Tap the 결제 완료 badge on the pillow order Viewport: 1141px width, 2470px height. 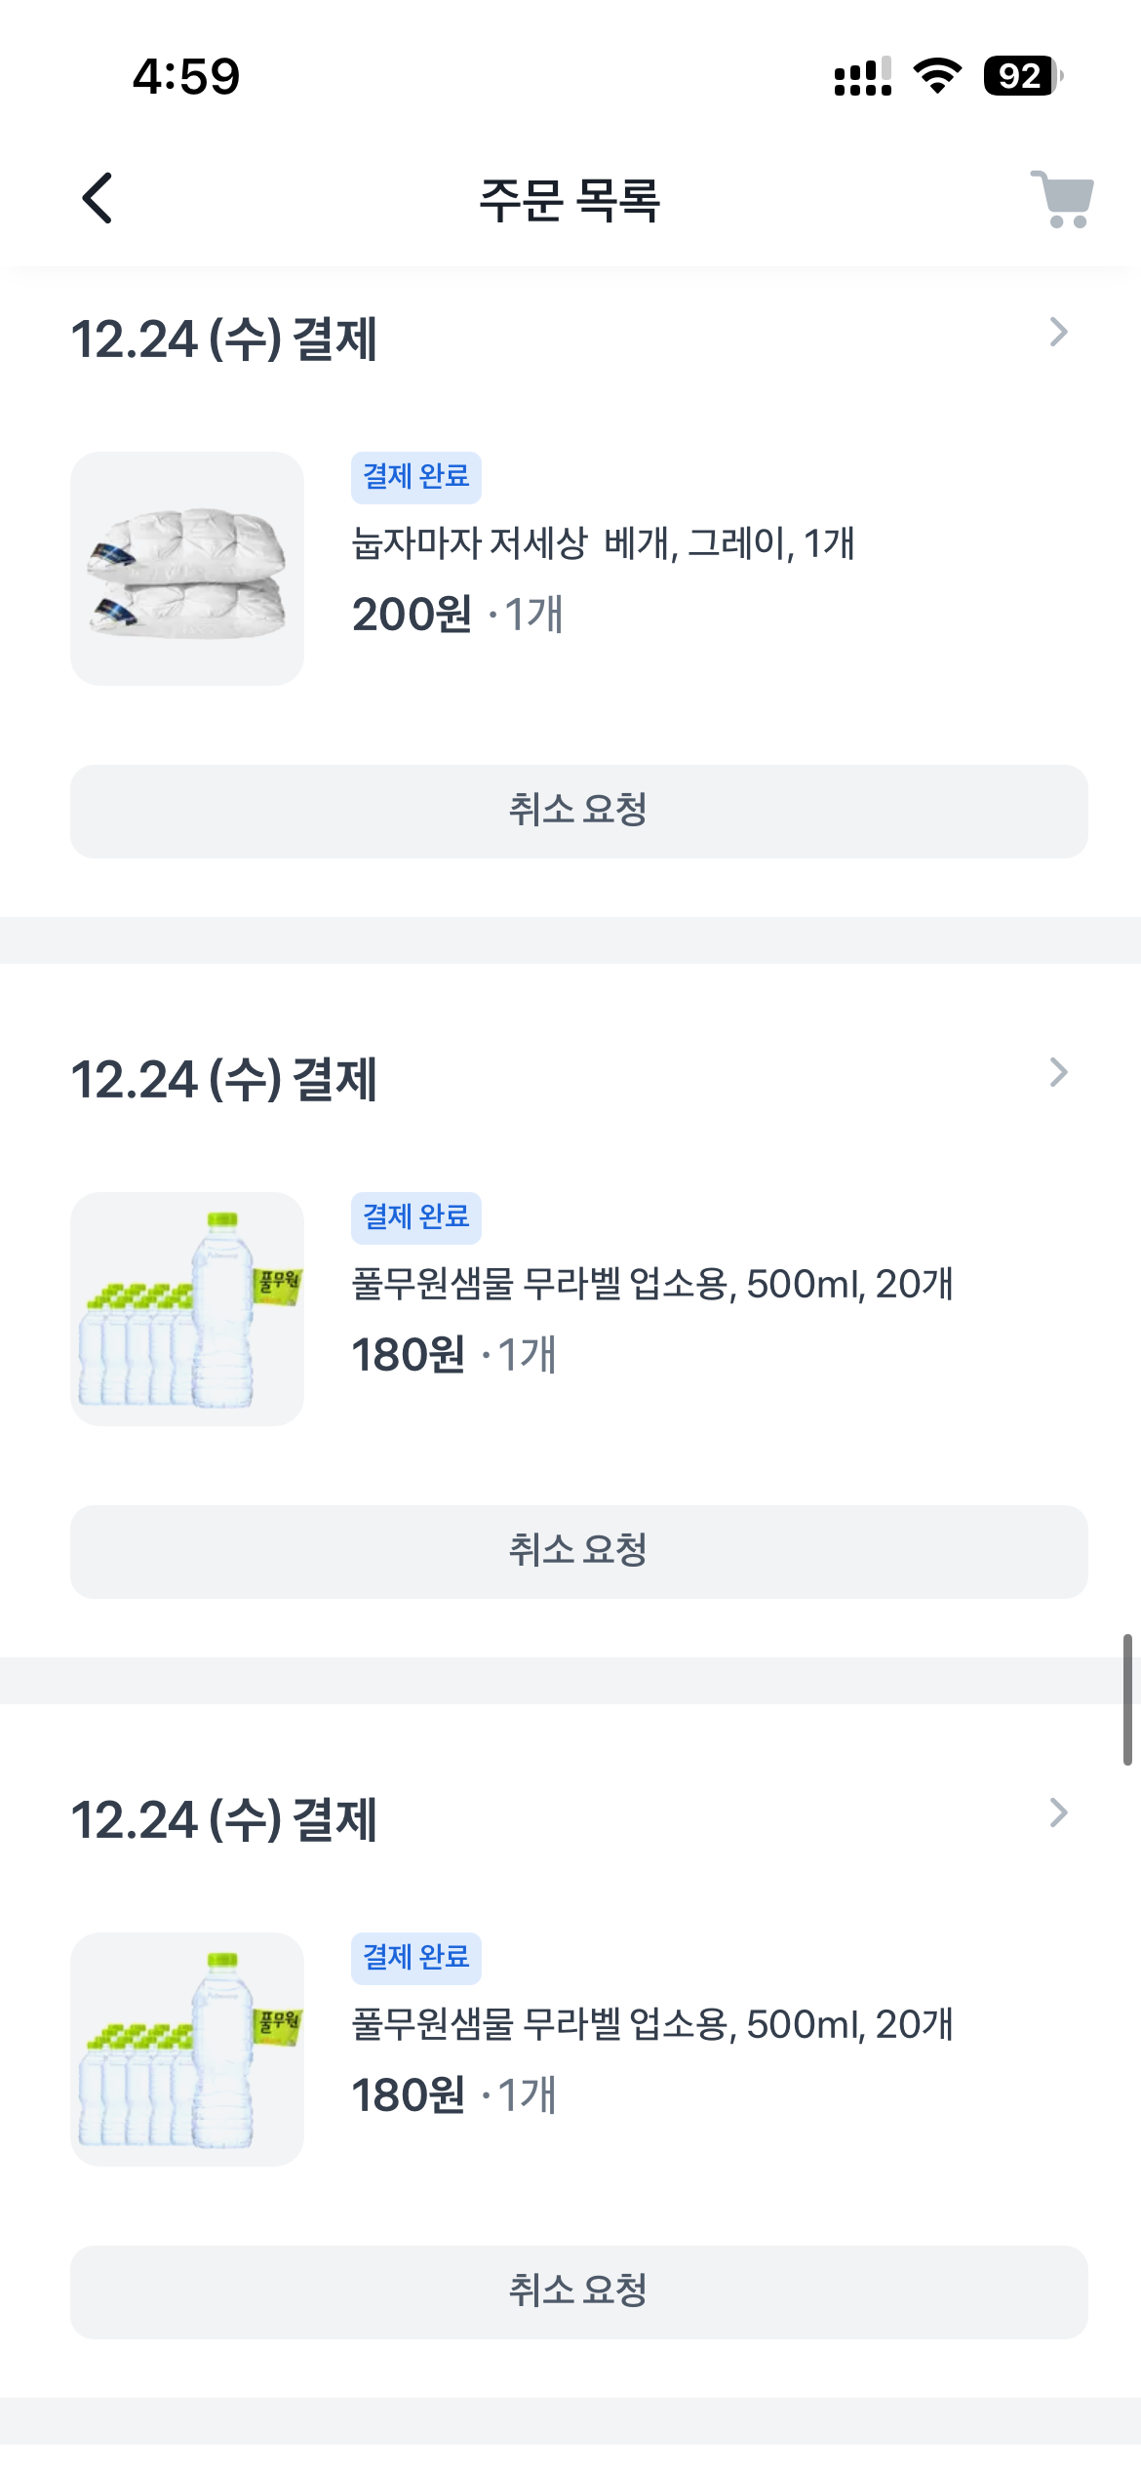point(416,477)
